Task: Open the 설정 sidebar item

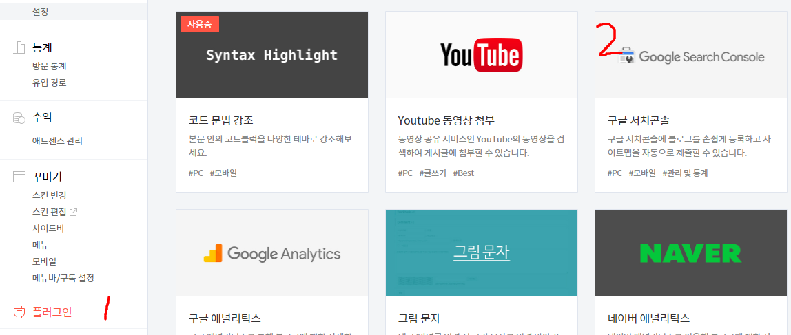Action: tap(40, 11)
